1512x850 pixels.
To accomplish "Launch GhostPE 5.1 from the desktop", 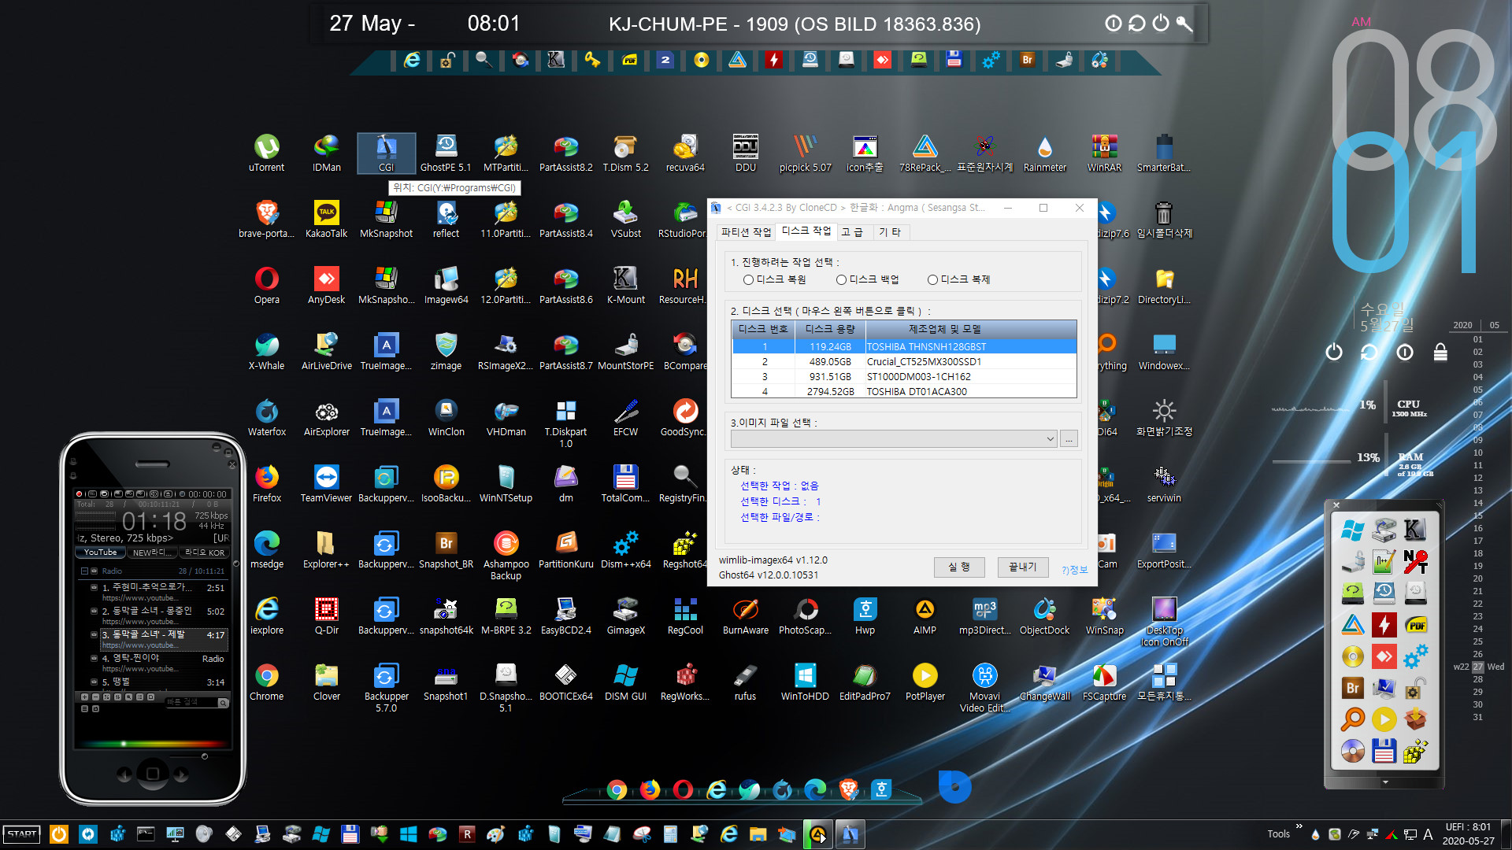I will (446, 153).
